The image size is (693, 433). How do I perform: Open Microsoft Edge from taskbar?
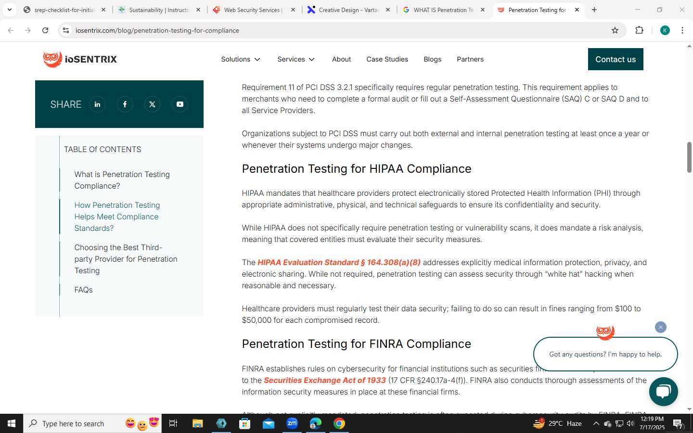[315, 423]
